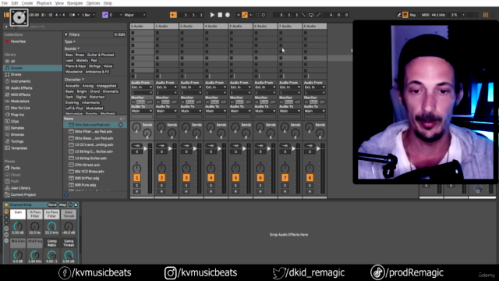Open the Create menu
Image resolution: width=499 pixels, height=281 pixels.
click(x=27, y=3)
